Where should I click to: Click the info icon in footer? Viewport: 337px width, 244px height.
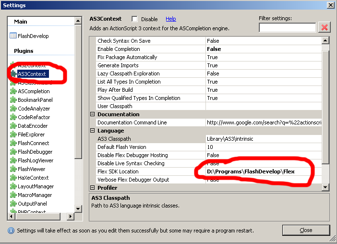[11, 231]
